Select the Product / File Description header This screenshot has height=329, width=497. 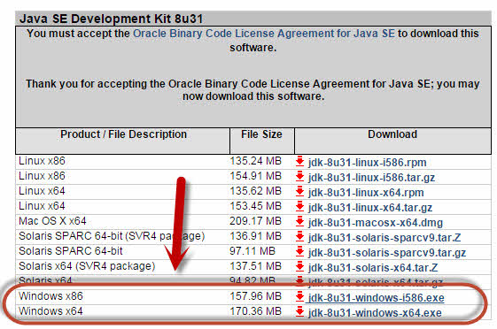tap(123, 134)
